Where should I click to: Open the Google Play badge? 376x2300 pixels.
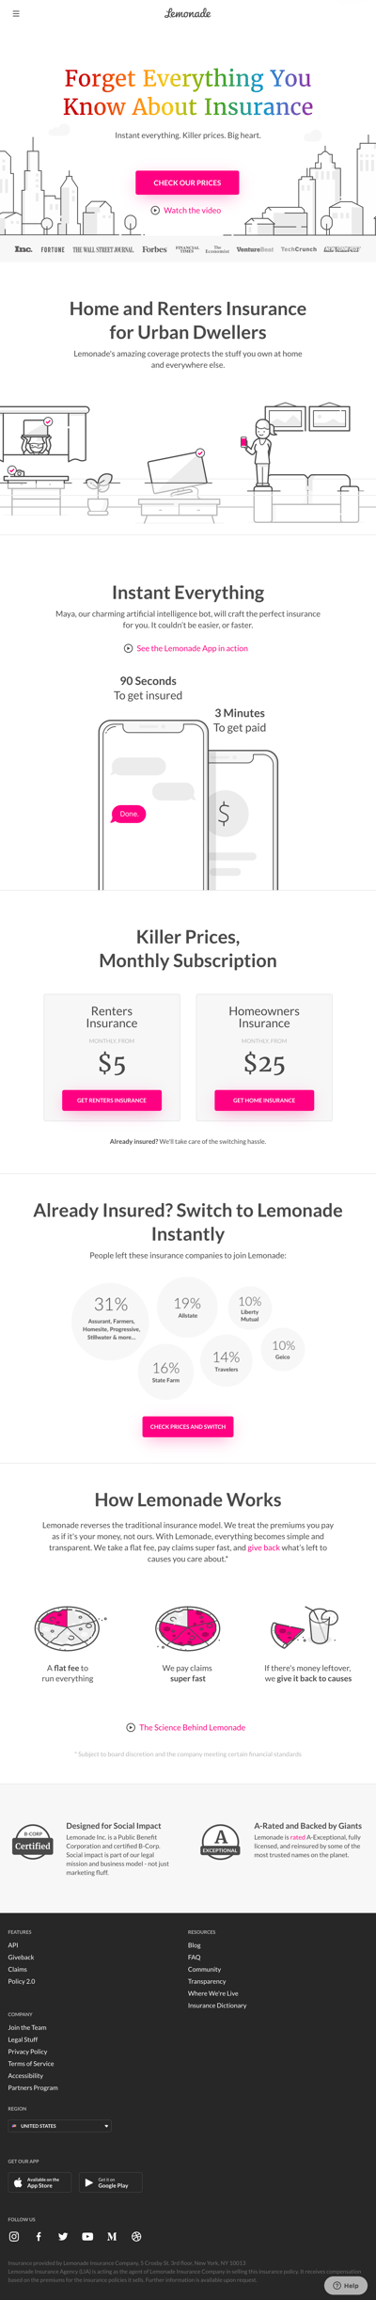pos(110,2181)
